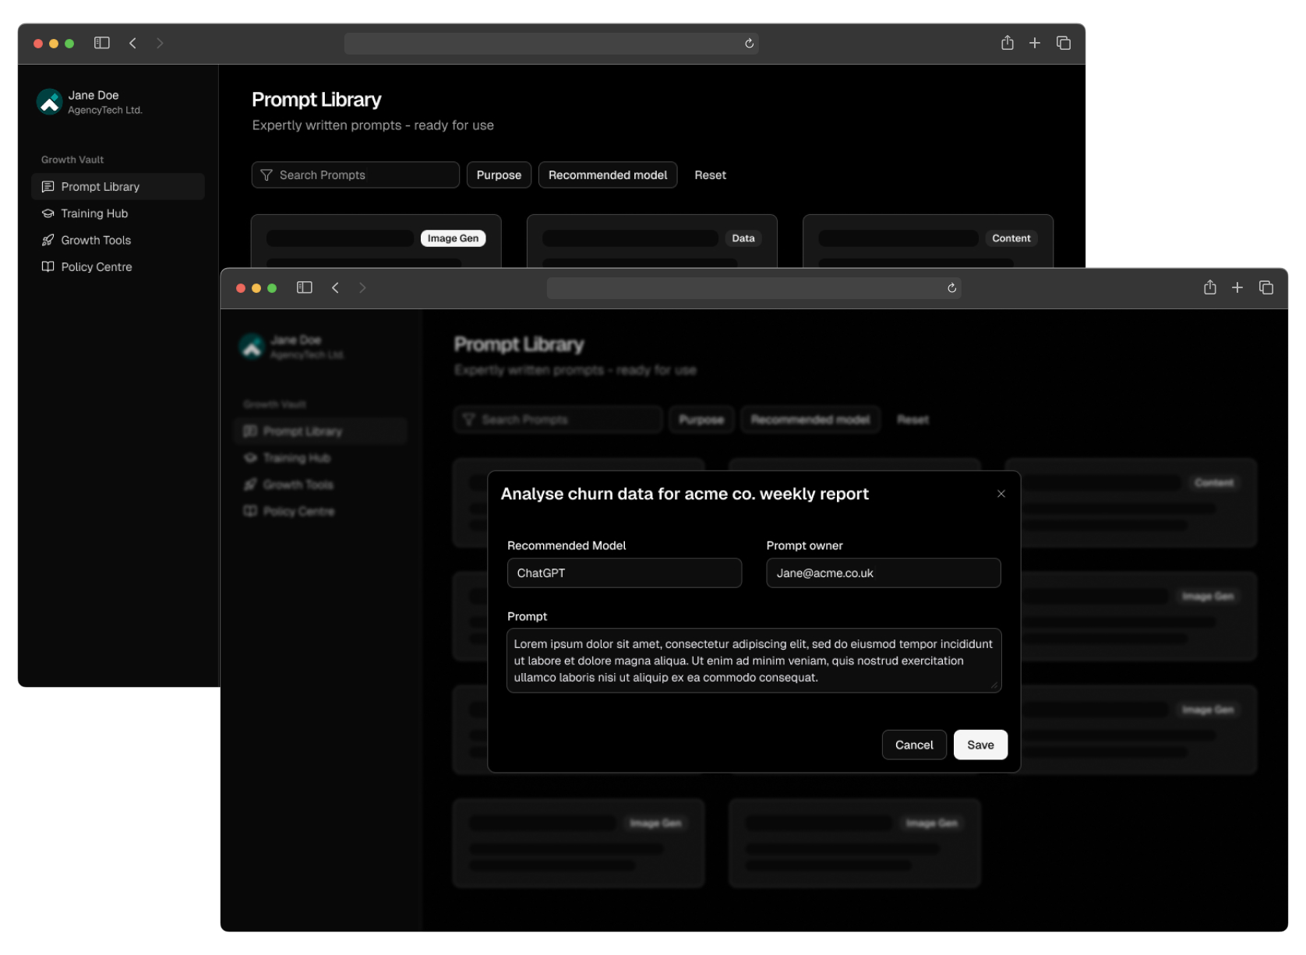This screenshot has width=1306, height=955.
Task: Open the Purpose filter dropdown
Action: pyautogui.click(x=499, y=174)
